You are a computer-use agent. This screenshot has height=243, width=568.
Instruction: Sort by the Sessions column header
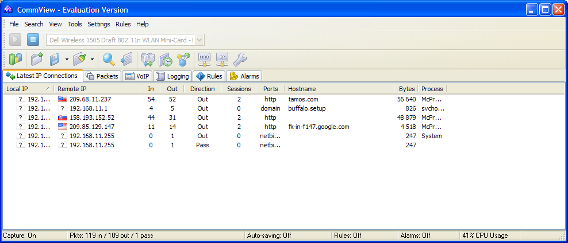(x=239, y=89)
